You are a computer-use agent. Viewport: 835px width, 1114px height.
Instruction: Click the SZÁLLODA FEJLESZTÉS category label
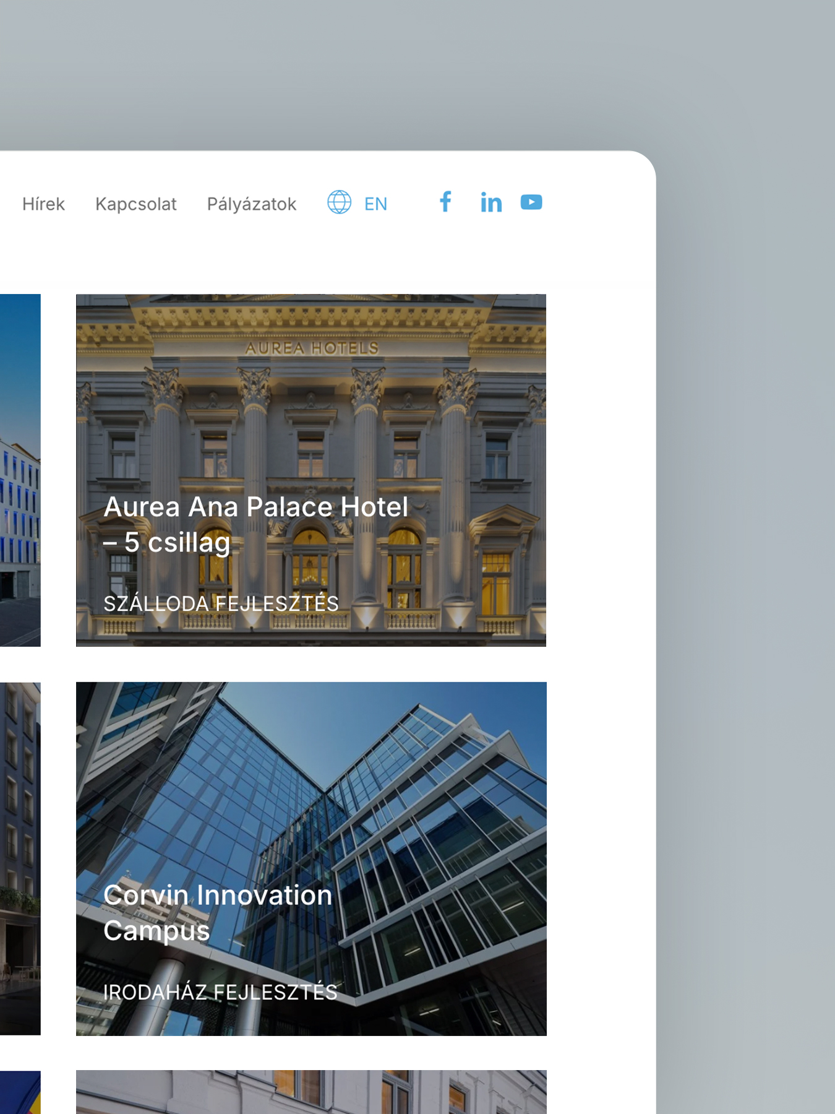pos(221,603)
